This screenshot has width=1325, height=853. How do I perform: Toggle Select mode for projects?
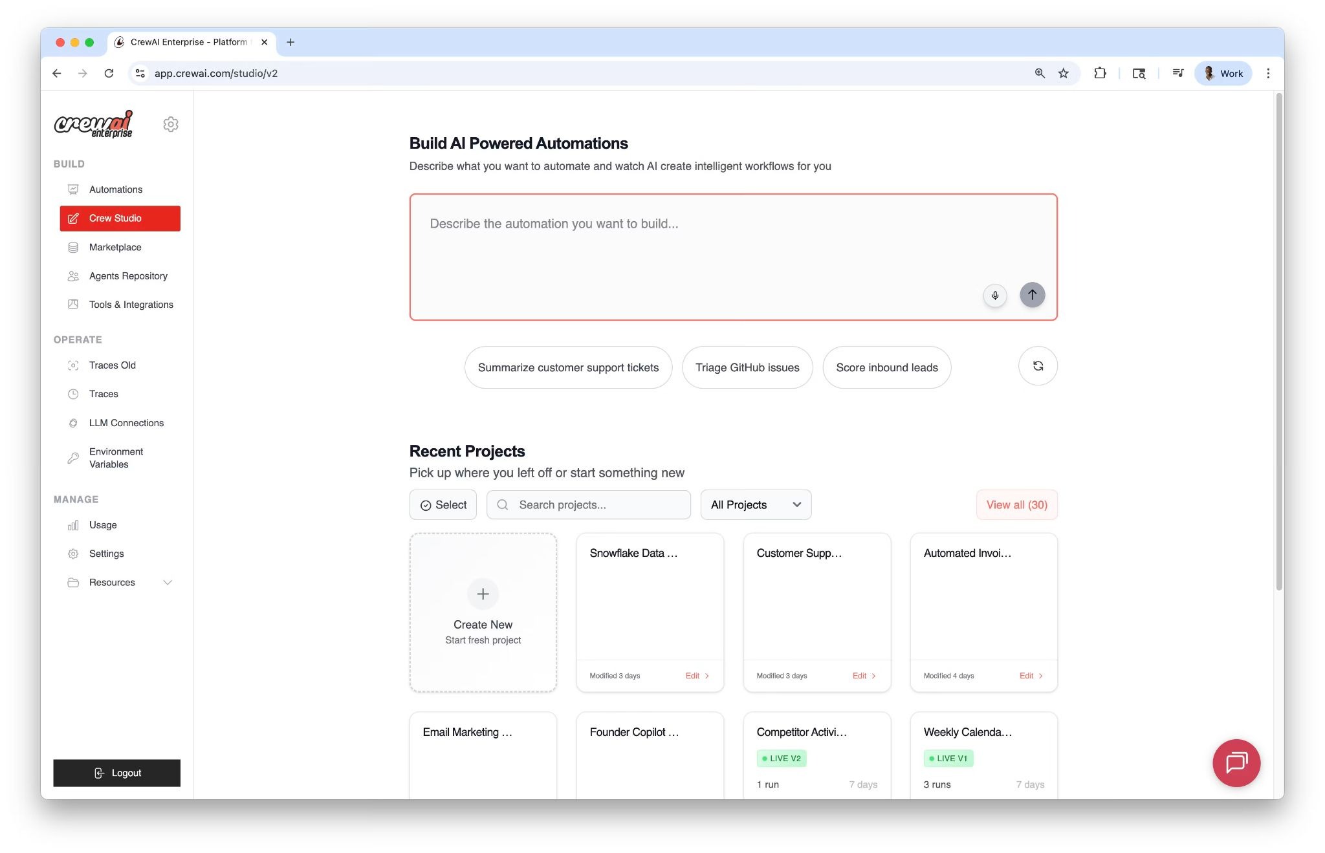(443, 504)
